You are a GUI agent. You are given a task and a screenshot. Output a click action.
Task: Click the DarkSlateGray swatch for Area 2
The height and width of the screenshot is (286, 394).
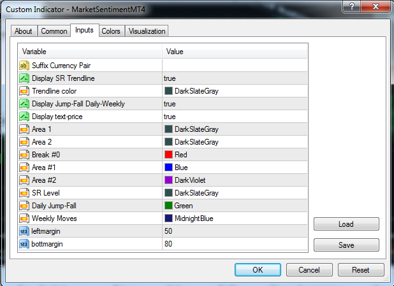[168, 142]
